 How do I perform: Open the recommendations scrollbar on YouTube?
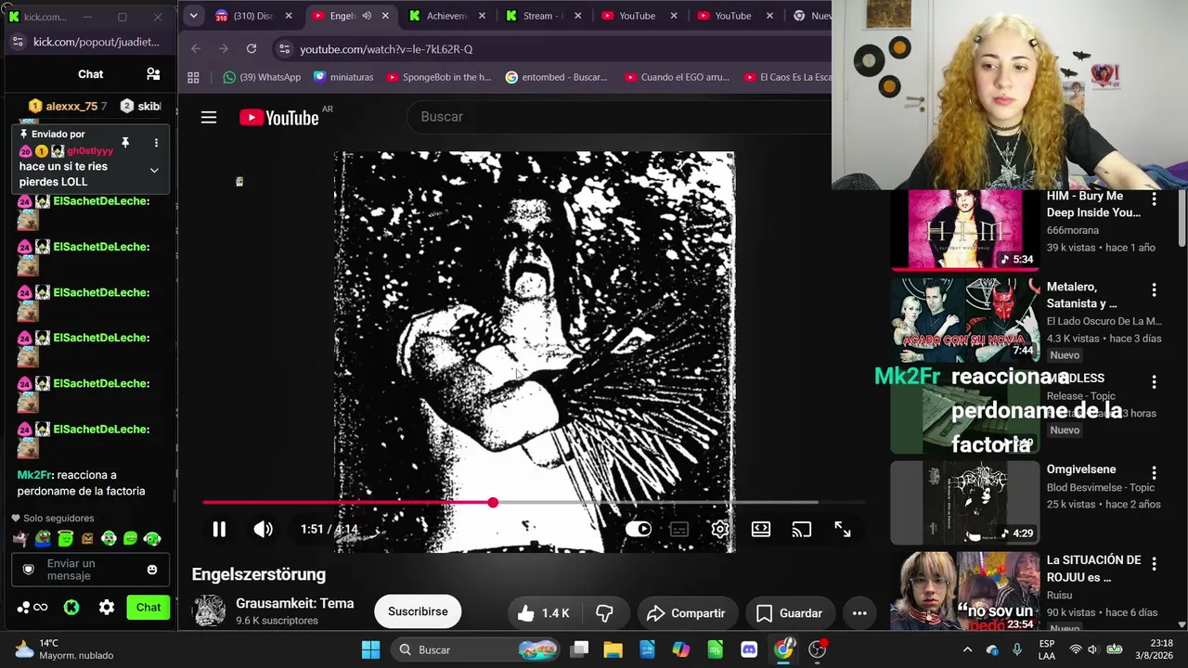pos(1182,220)
